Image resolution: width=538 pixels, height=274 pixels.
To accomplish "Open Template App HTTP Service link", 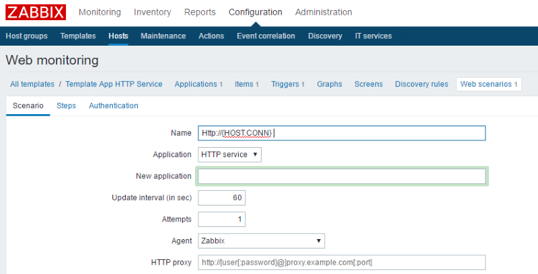I will tap(114, 85).
